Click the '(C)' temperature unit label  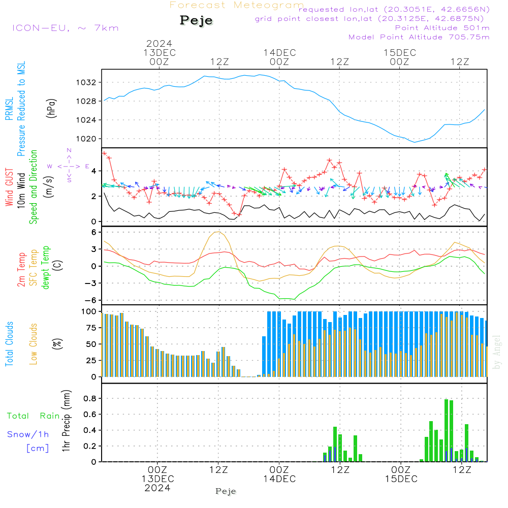58,265
